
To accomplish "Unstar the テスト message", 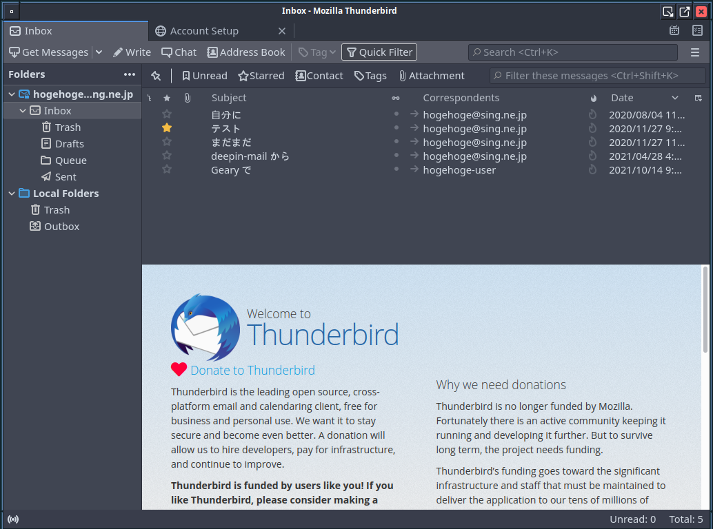I will pos(167,128).
